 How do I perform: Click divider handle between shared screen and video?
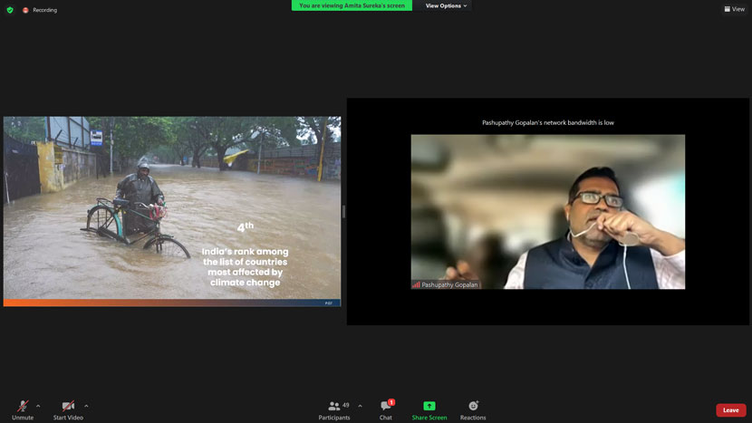pos(343,211)
